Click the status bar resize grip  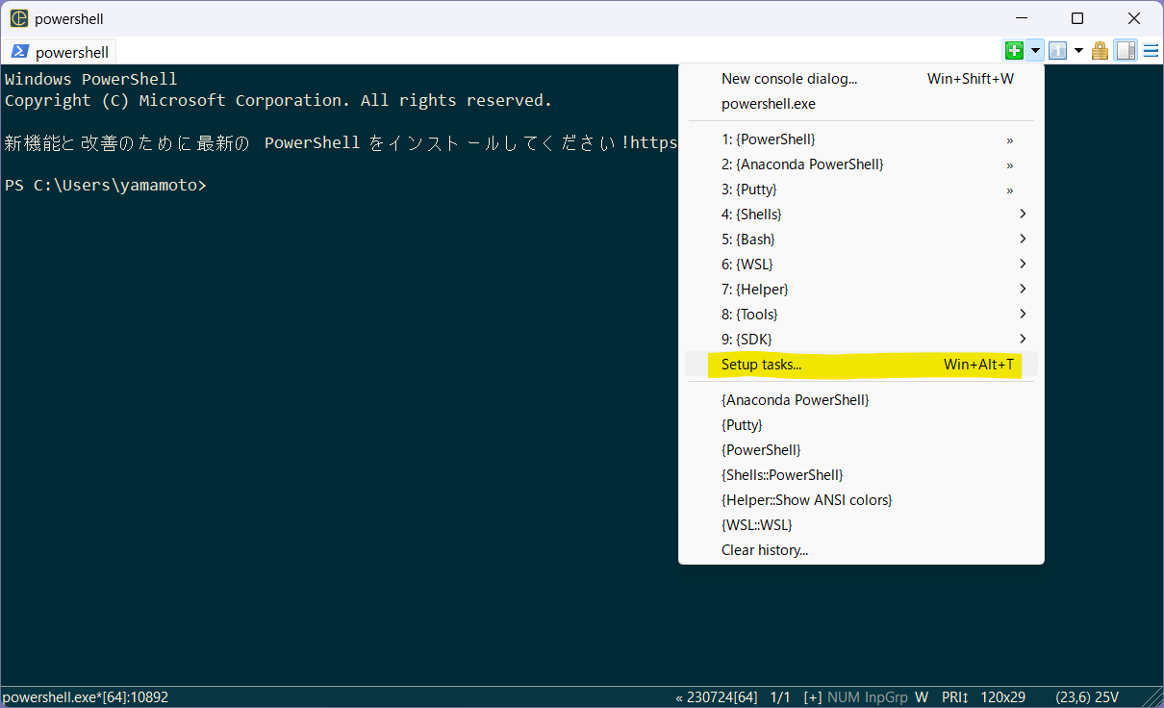click(1153, 698)
